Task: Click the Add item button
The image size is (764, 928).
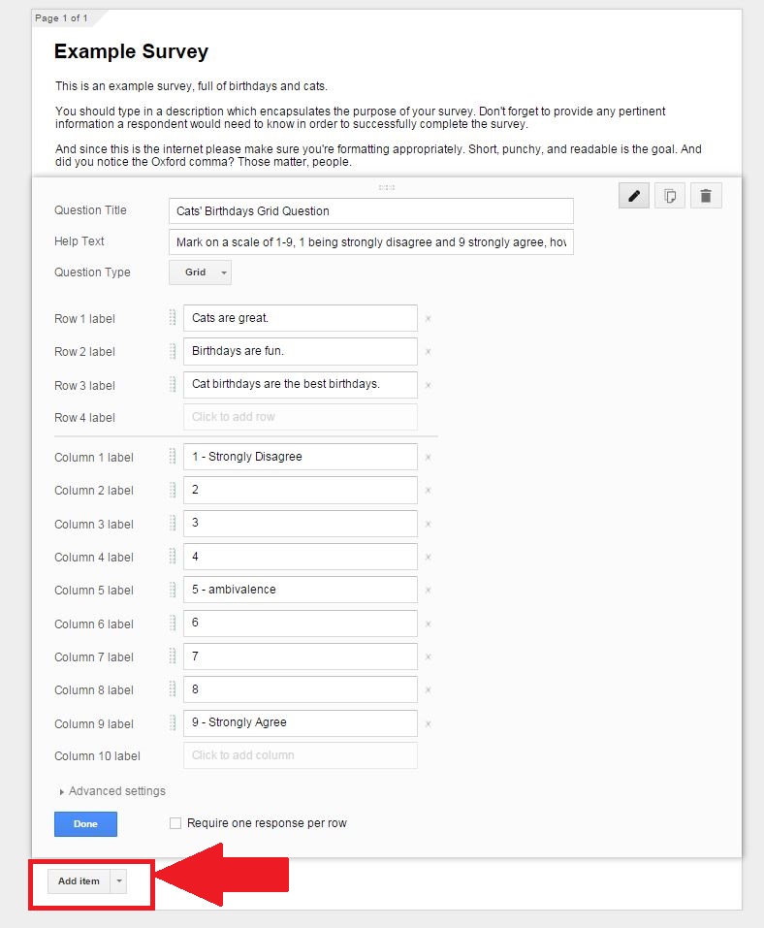Action: (79, 880)
